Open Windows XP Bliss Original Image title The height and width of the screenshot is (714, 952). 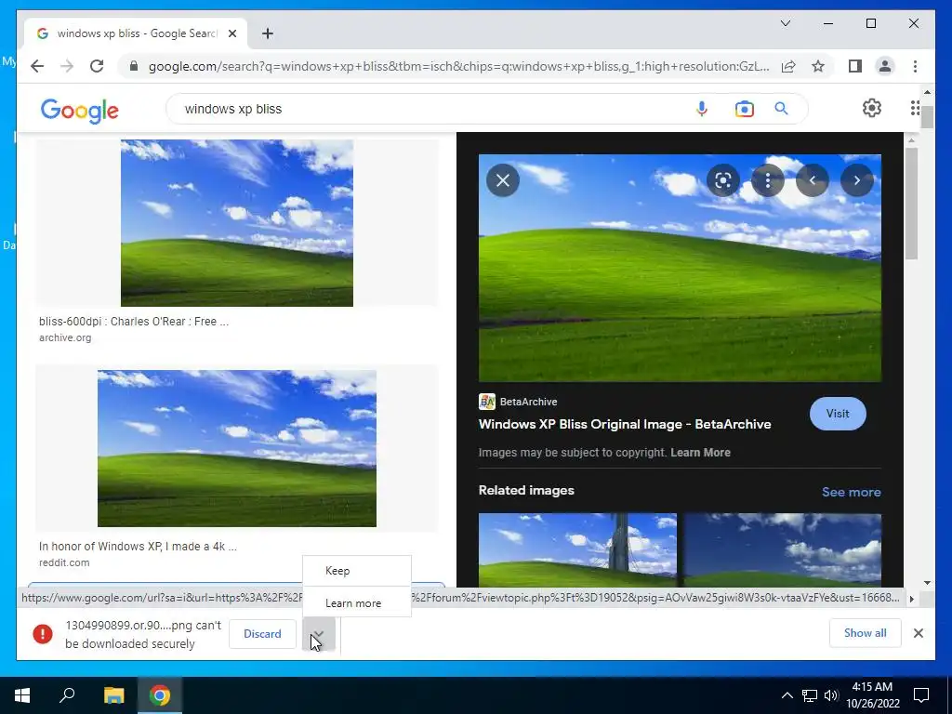click(624, 424)
